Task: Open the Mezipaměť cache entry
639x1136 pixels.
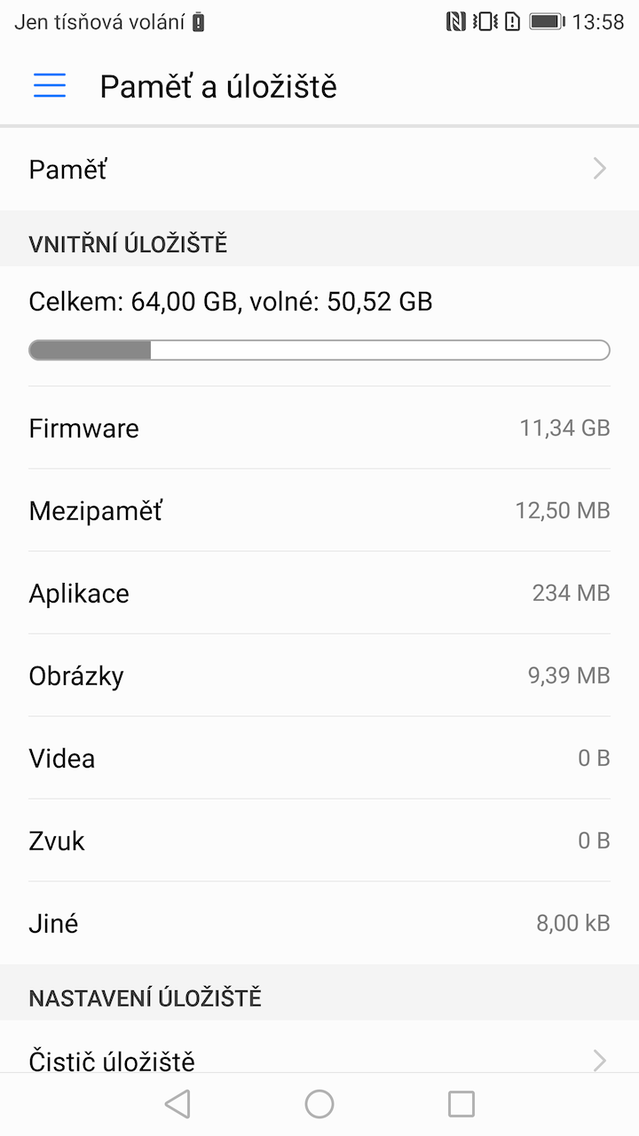Action: click(319, 510)
